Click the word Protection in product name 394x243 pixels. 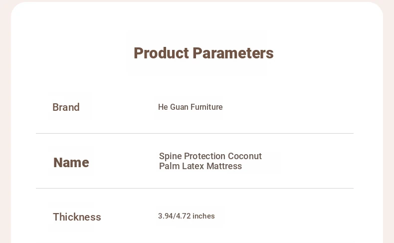(204, 156)
